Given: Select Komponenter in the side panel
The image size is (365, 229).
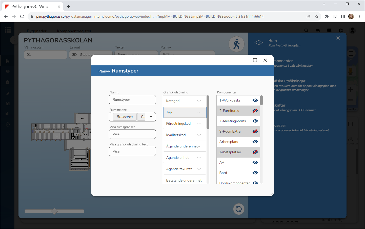Looking at the screenshot, I should (283, 61).
